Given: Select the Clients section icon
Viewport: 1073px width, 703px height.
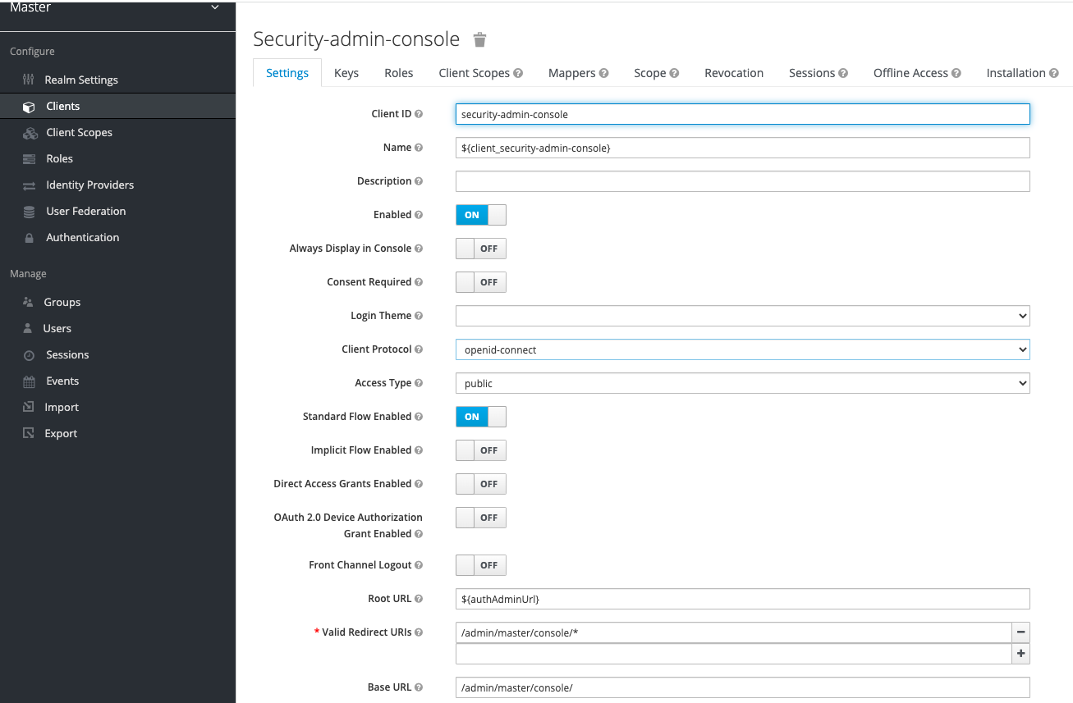Looking at the screenshot, I should tap(27, 106).
